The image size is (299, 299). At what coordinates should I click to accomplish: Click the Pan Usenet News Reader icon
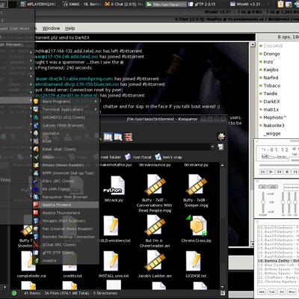[x=36, y=229]
